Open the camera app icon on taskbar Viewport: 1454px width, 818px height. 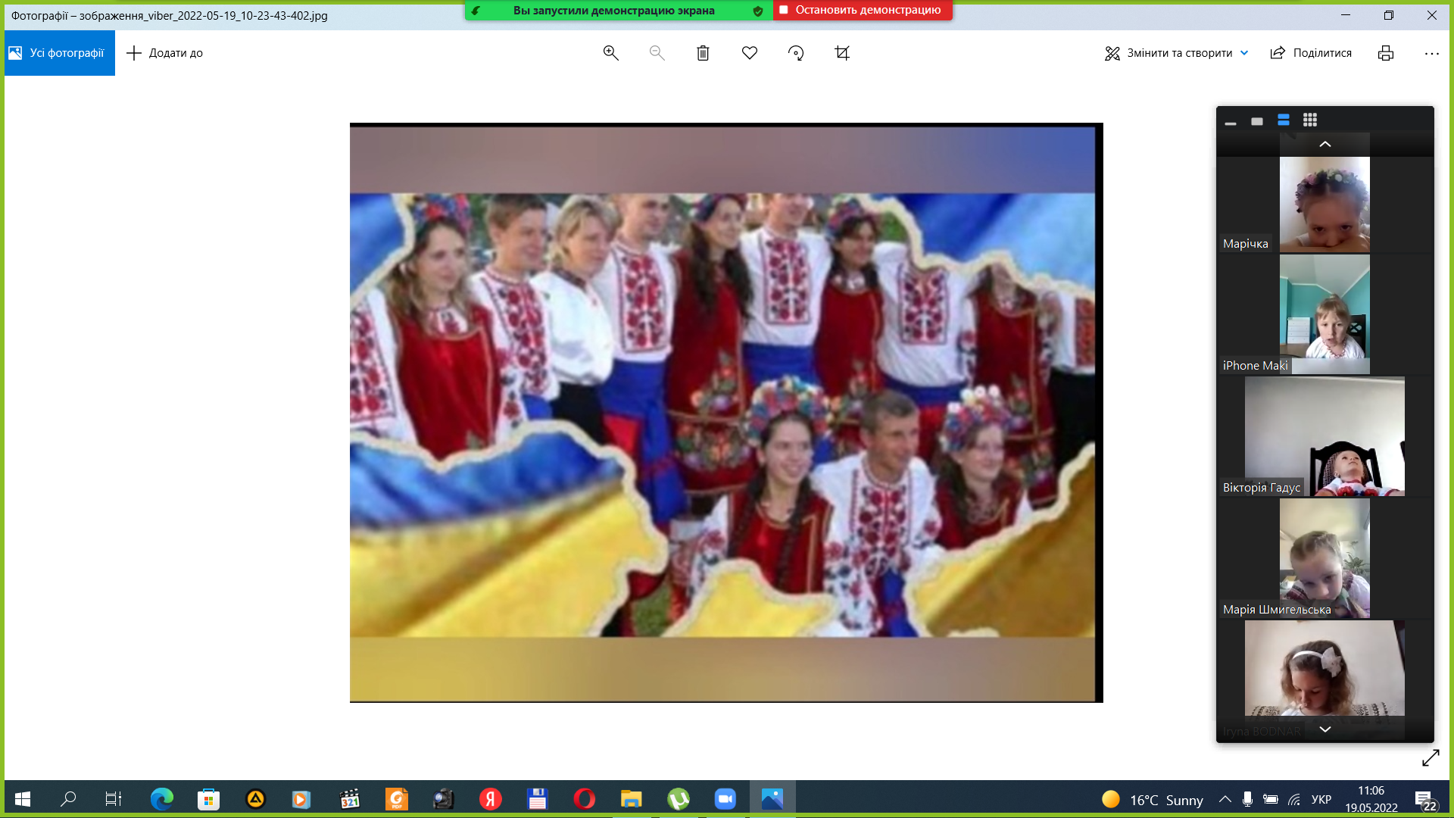tap(444, 798)
